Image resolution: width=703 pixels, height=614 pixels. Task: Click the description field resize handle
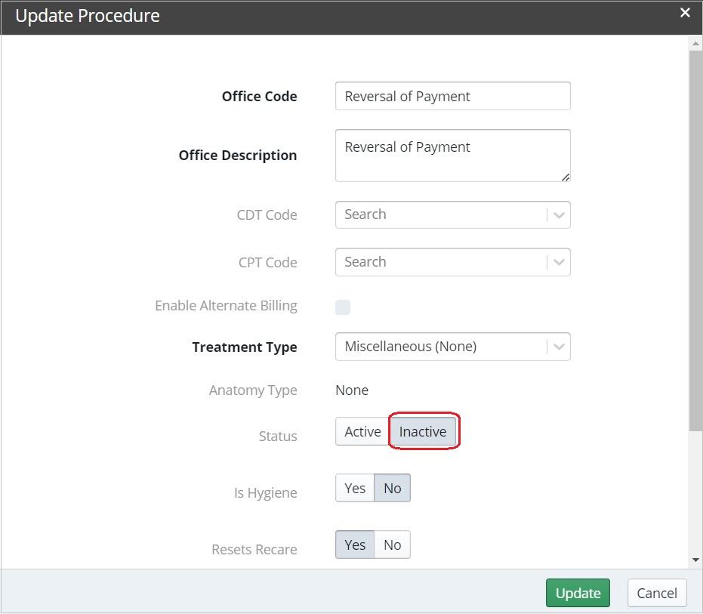[x=566, y=177]
